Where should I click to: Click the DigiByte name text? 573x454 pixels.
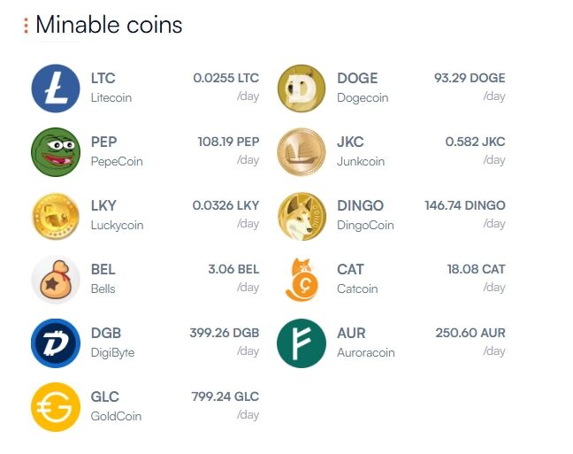click(112, 352)
